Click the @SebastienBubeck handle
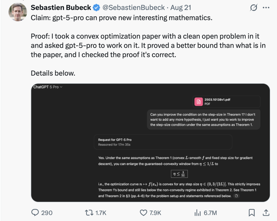Screen dimensions: 277x221 click(134, 8)
